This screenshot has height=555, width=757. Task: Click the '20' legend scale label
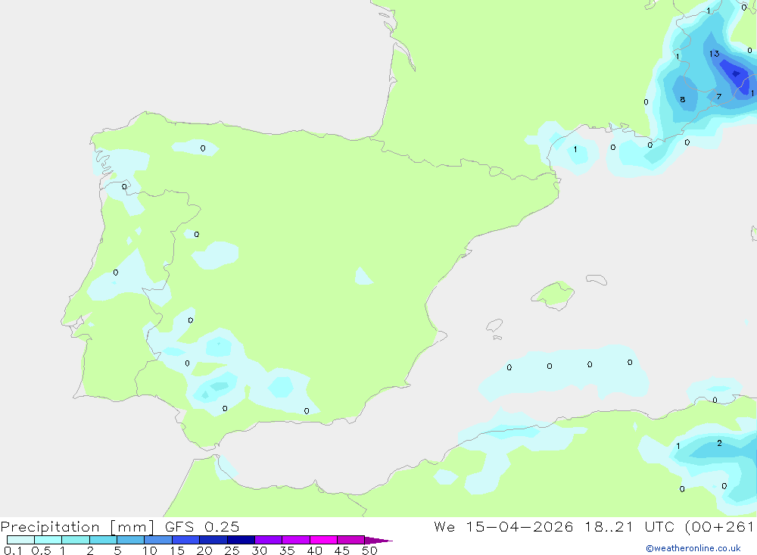point(204,550)
